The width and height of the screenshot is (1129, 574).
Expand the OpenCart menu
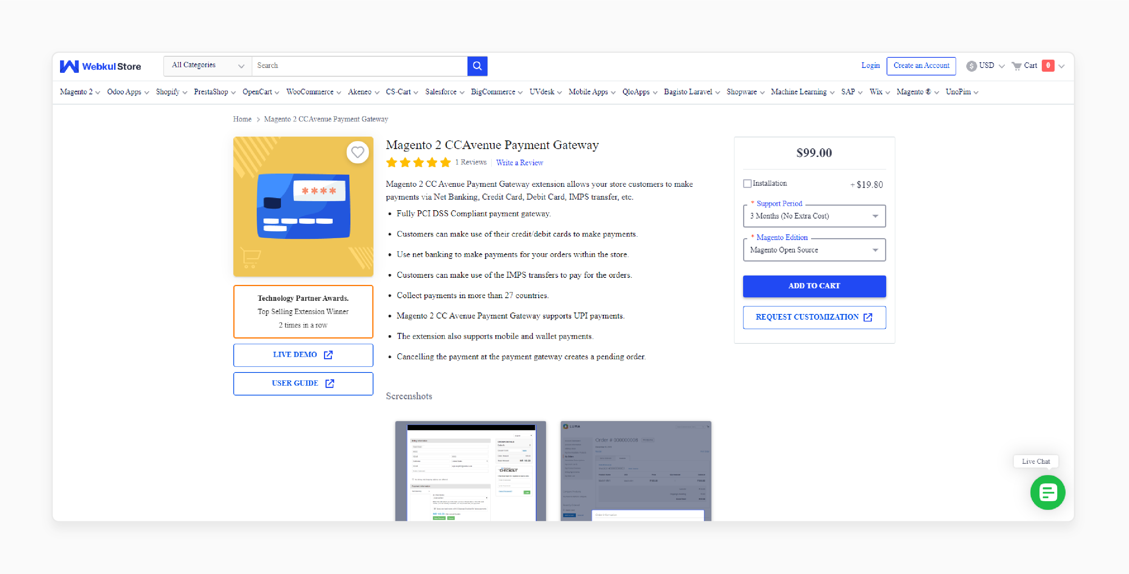point(261,92)
